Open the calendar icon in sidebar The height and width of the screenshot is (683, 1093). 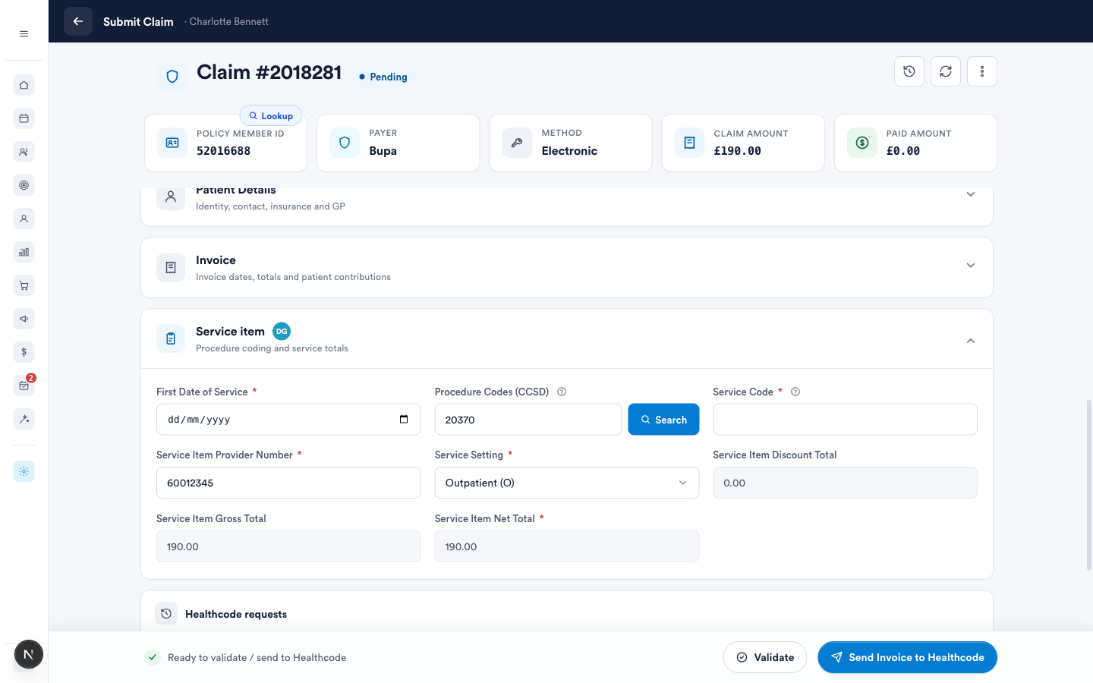coord(24,118)
